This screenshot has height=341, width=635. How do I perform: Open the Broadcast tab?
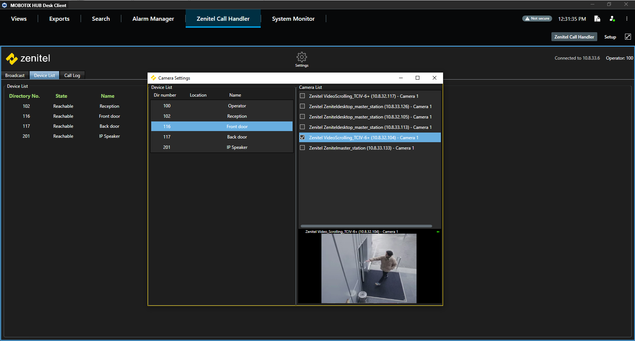(x=15, y=76)
